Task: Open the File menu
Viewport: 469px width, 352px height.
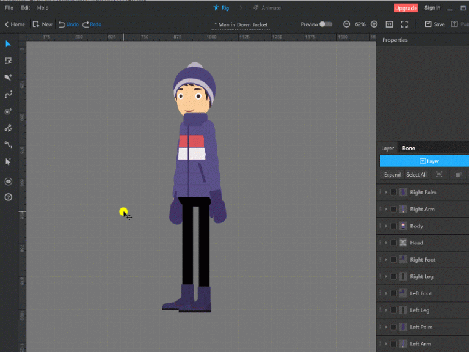Action: pos(9,8)
